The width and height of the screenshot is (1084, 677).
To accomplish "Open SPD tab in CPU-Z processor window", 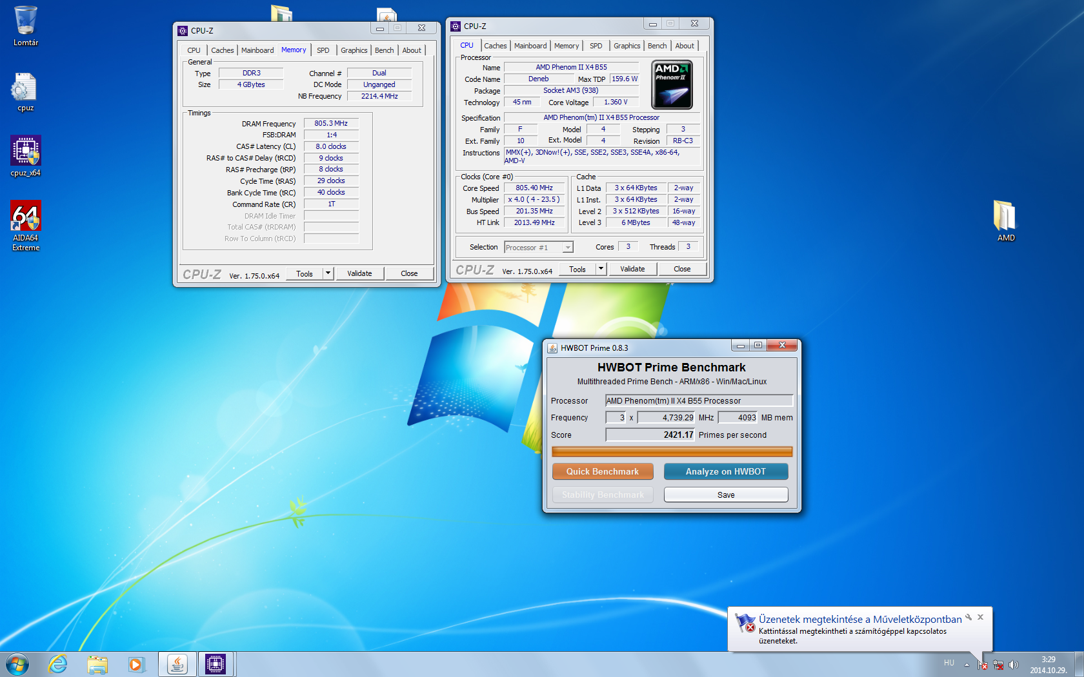I will click(x=596, y=46).
